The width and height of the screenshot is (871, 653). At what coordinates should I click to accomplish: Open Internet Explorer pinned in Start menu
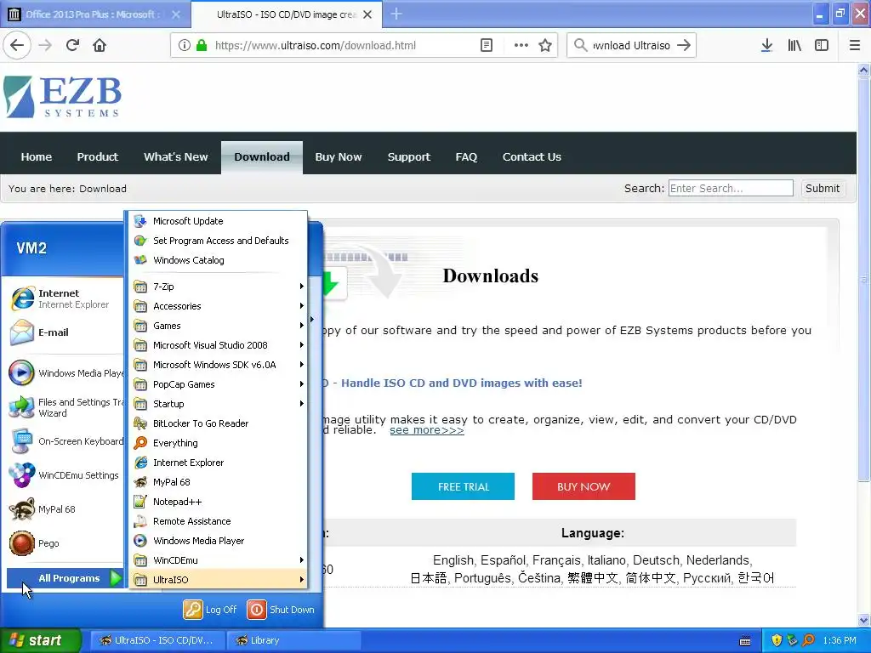pyautogui.click(x=64, y=298)
